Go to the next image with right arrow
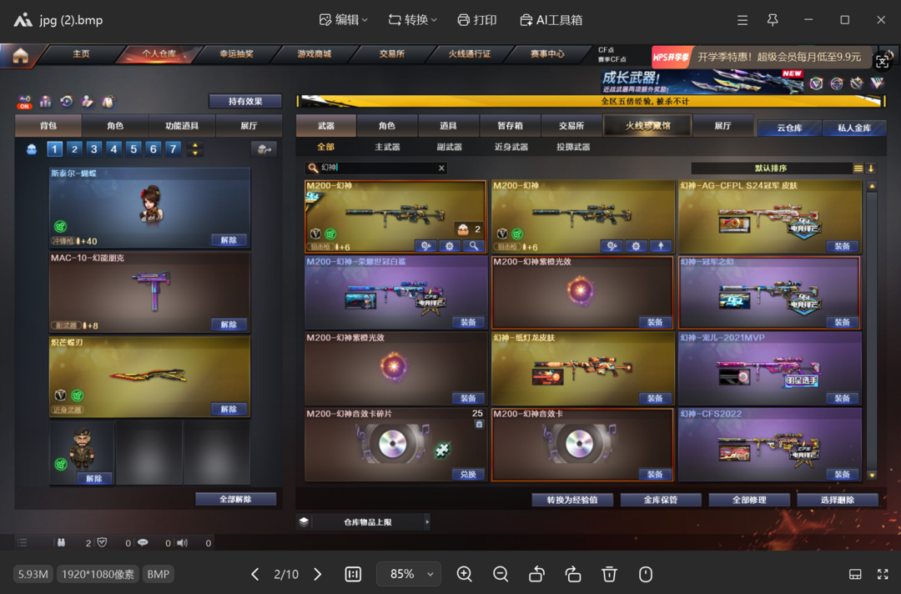 click(317, 574)
